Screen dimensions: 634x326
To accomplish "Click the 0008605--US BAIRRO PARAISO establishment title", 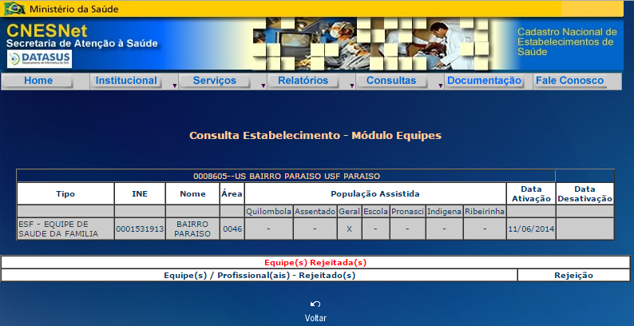I will click(287, 177).
